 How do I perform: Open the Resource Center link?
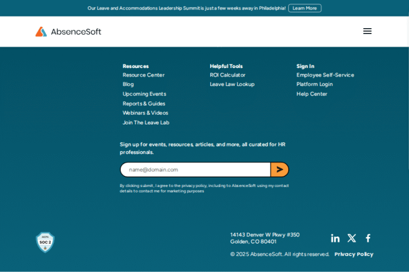point(143,75)
